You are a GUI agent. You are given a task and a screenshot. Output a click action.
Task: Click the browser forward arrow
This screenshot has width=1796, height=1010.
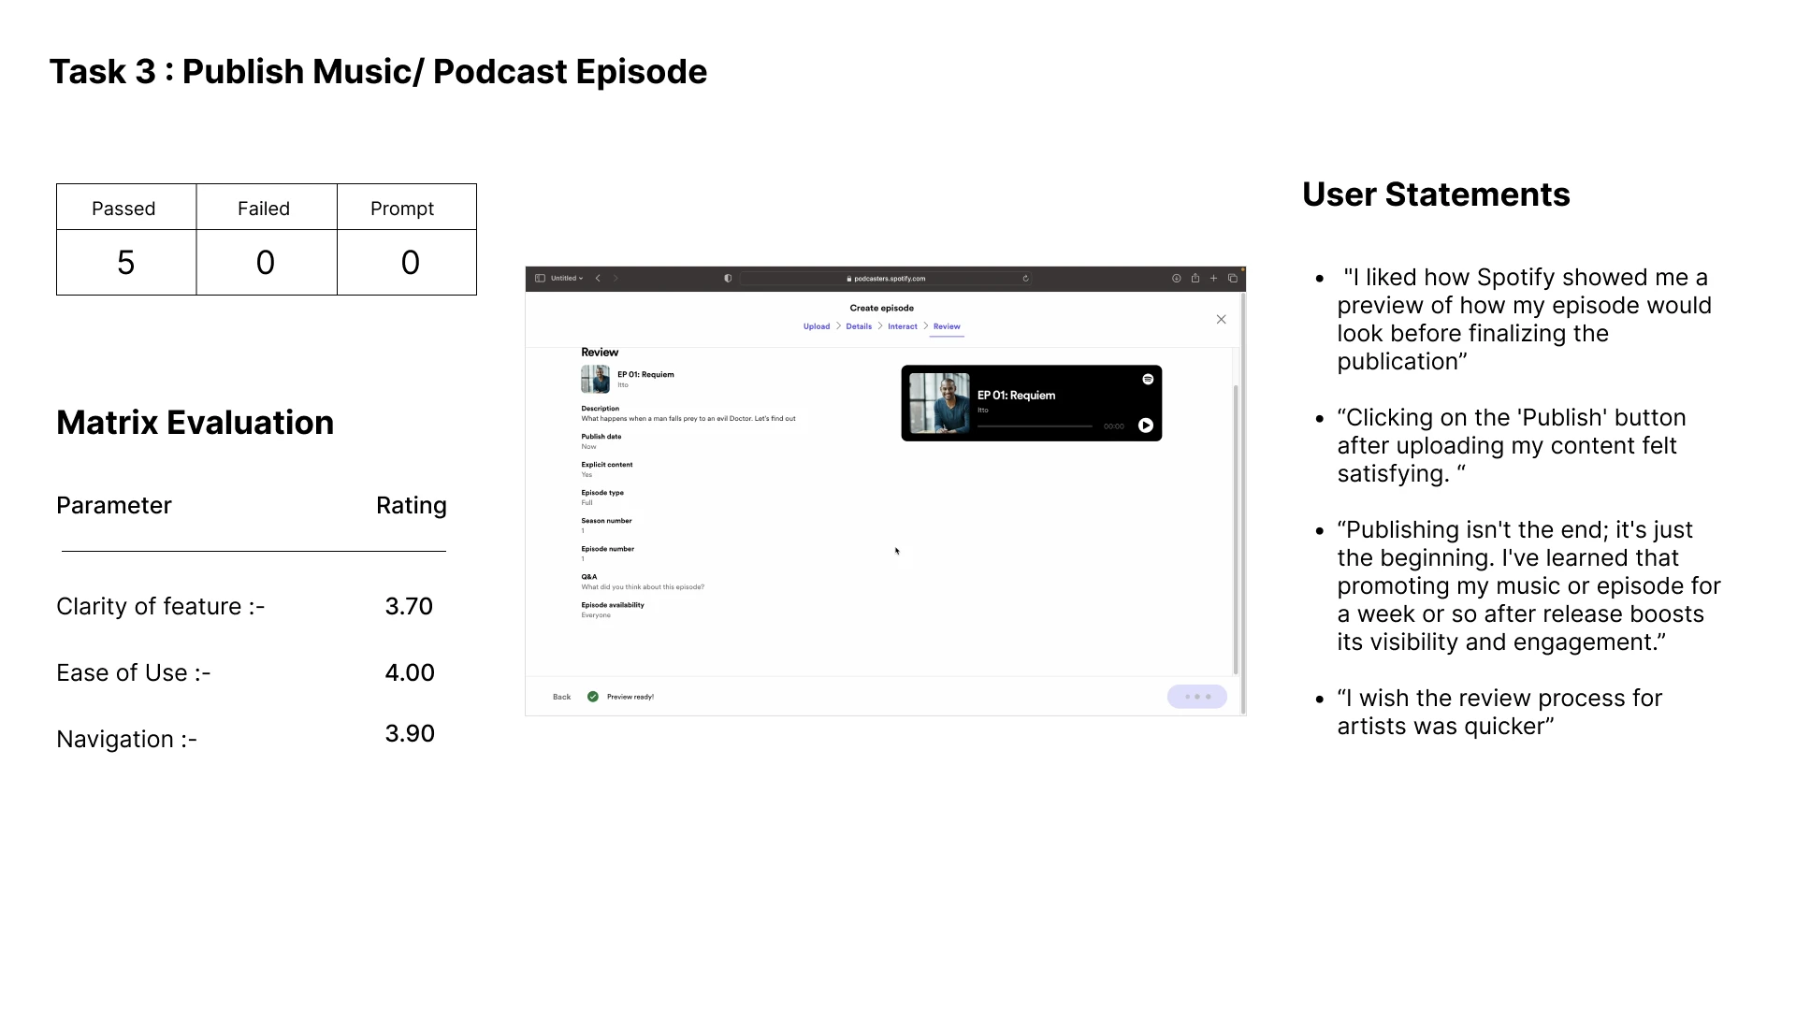pos(616,279)
